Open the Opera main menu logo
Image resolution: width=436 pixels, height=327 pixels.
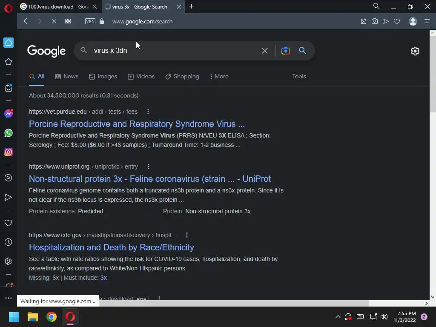point(9,9)
